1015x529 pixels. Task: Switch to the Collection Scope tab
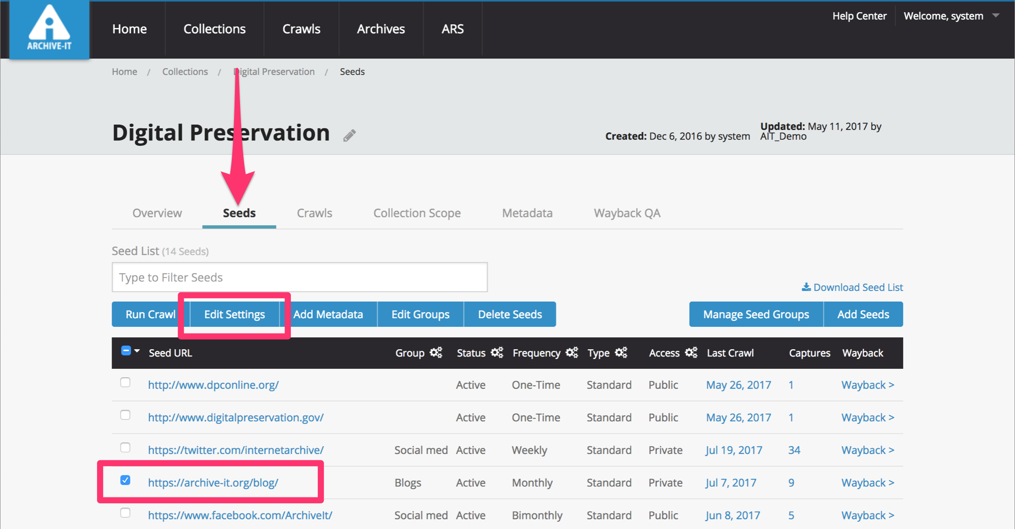coord(417,213)
